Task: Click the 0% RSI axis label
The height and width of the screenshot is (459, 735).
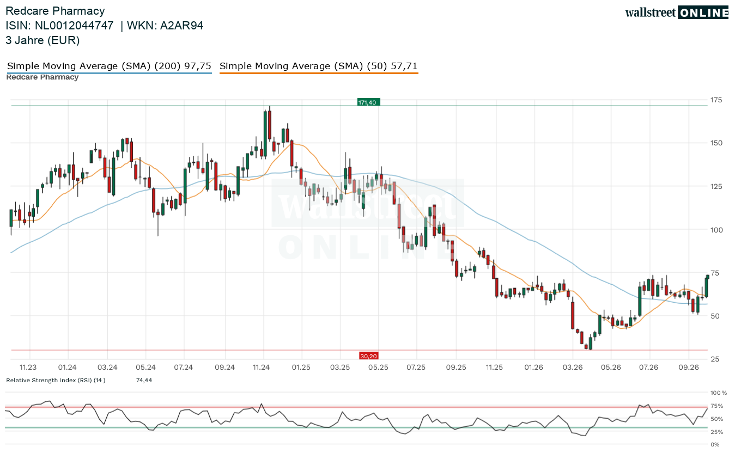Action: pos(716,445)
